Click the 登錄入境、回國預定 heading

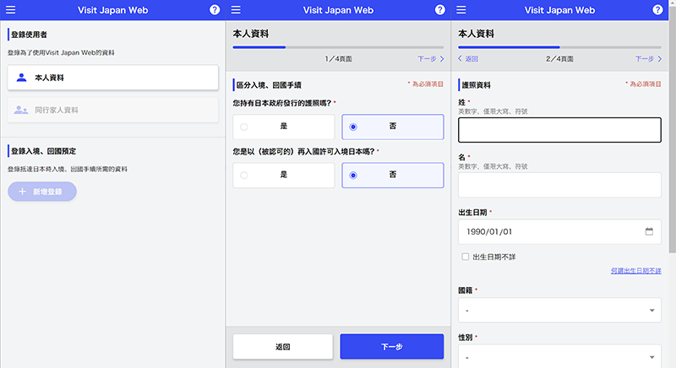(43, 151)
